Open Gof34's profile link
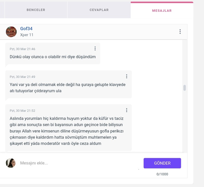 tap(26, 29)
